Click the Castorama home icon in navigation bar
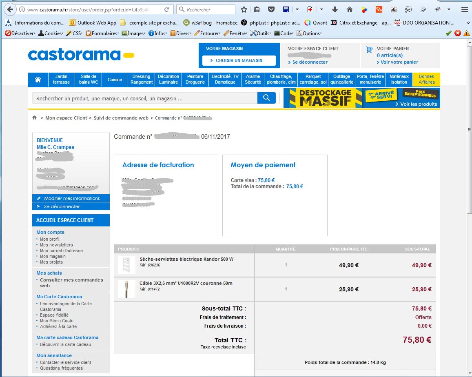Viewport: 472px width, 377px height. pyautogui.click(x=38, y=80)
